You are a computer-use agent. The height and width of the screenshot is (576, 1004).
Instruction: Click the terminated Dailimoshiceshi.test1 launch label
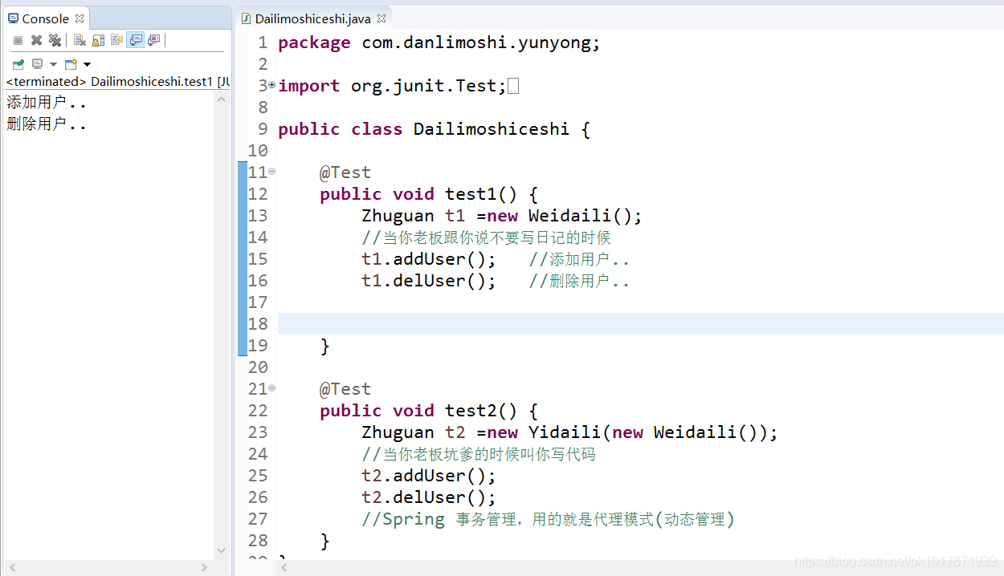(118, 82)
